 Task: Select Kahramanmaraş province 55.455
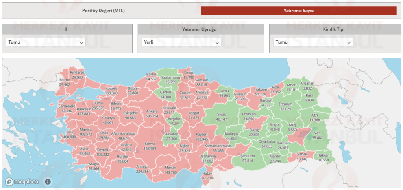218,148
